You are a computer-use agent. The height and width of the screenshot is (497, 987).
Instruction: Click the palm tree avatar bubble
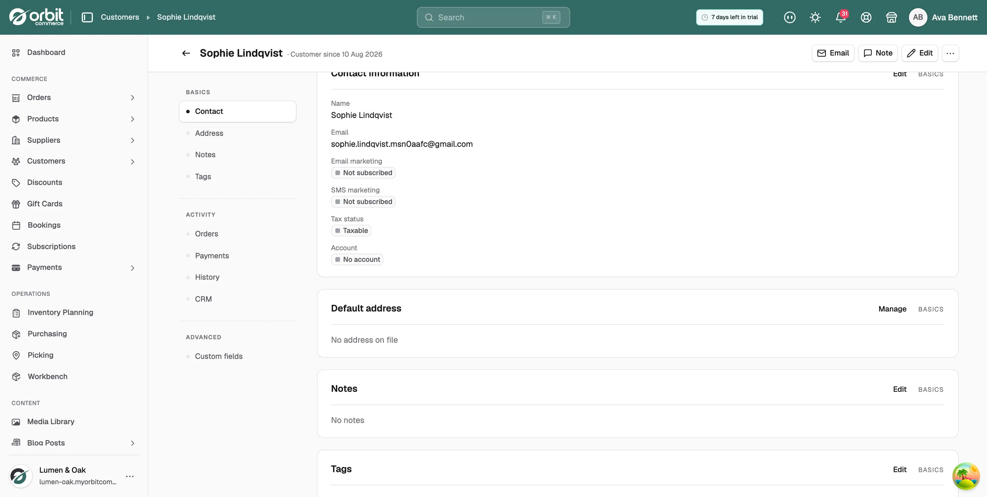[966, 476]
